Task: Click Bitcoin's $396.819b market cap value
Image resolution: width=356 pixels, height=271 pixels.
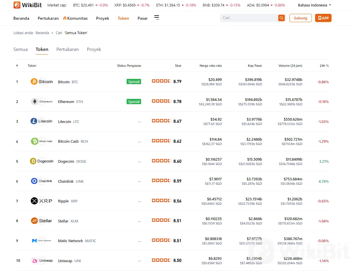Action: (253, 80)
